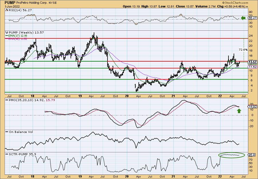The width and height of the screenshot is (258, 179).
Task: Click the PMO(35,20,10) 14.92, 15.79 label
Action: (x=32, y=100)
